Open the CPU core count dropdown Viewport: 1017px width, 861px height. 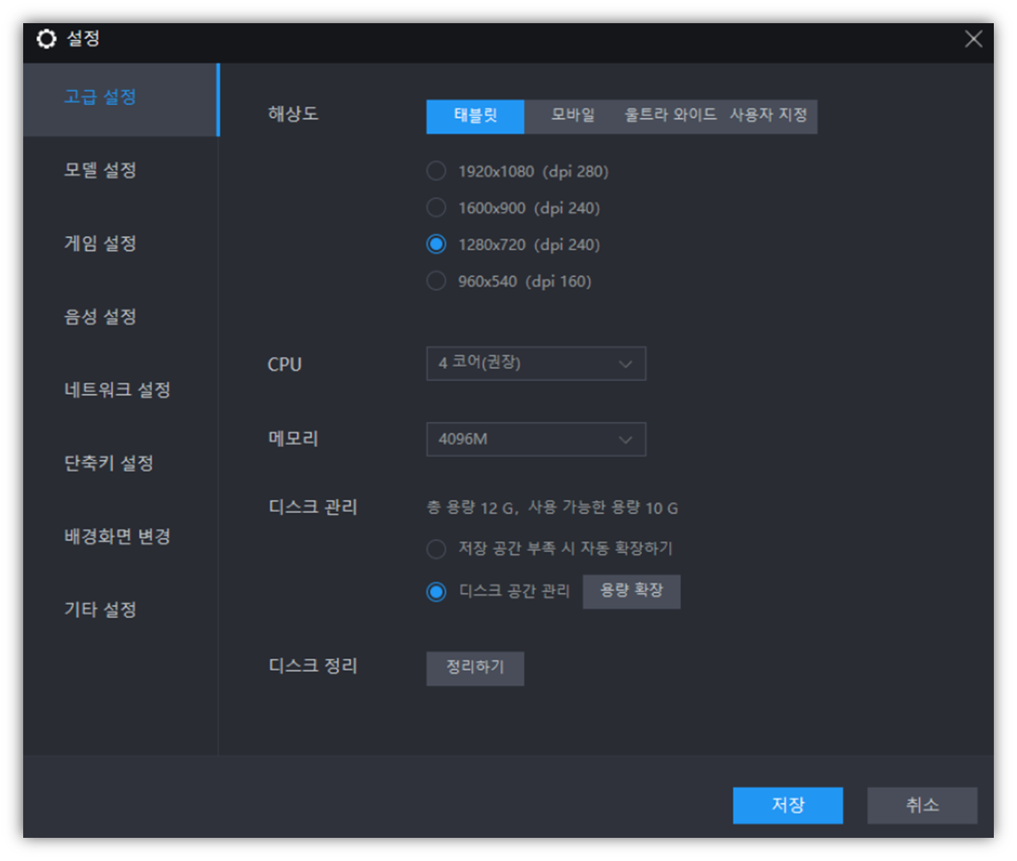pos(536,364)
